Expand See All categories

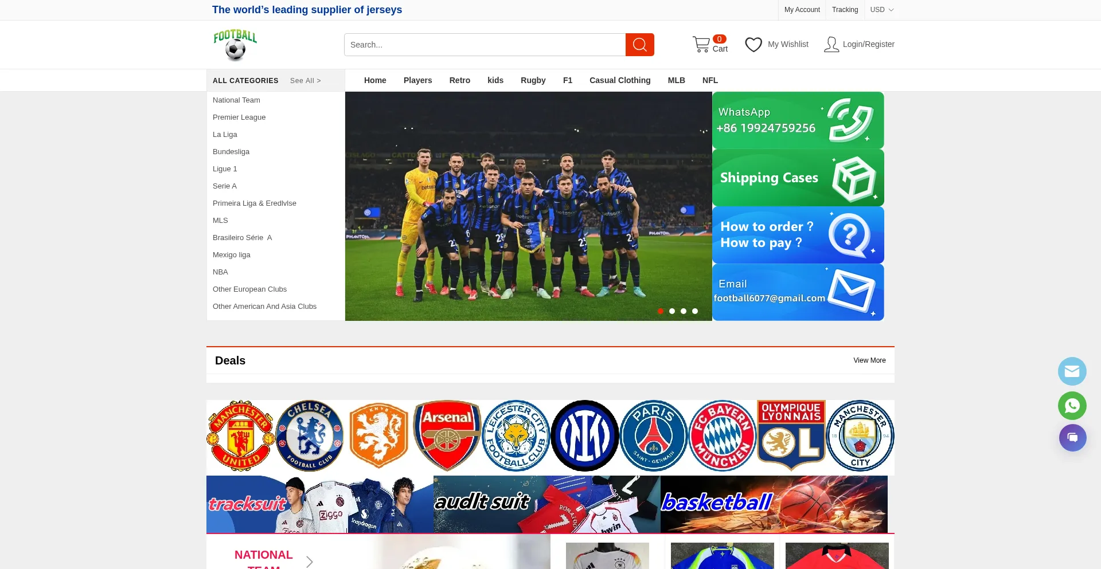coord(305,81)
